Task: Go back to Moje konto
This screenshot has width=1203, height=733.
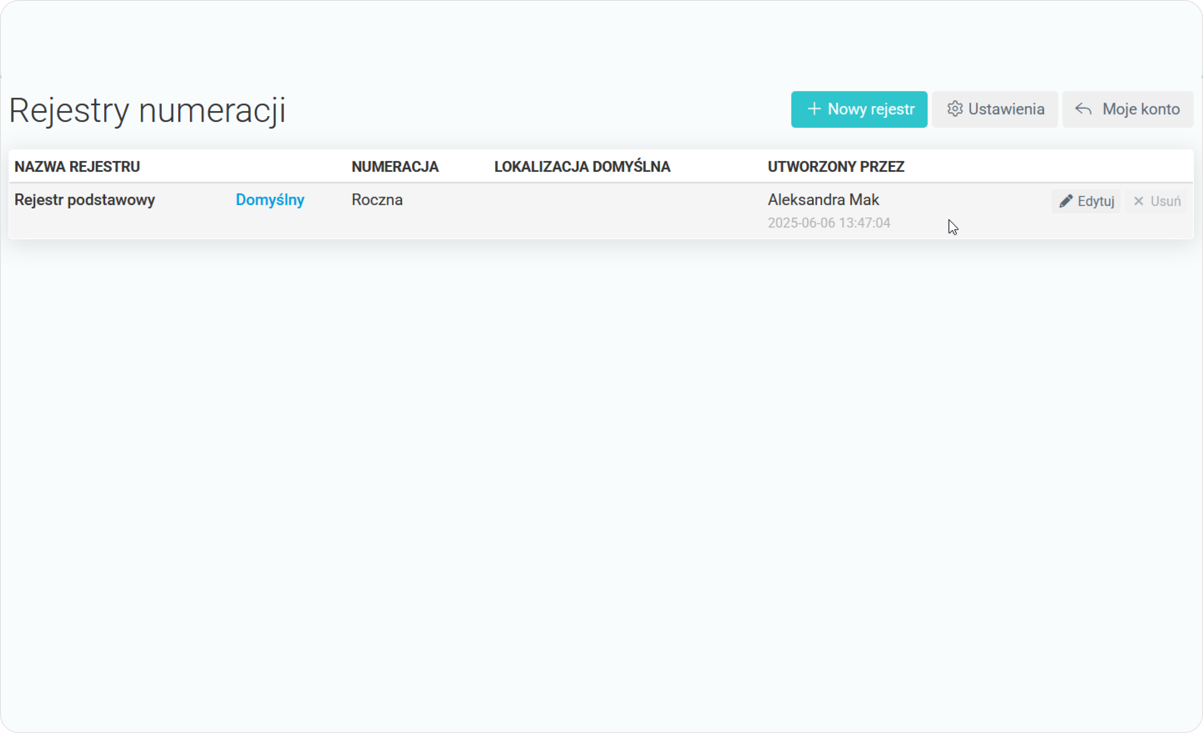Action: (x=1128, y=109)
